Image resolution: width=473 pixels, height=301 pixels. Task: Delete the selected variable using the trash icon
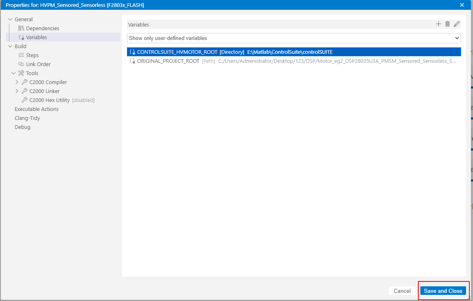pyautogui.click(x=447, y=24)
